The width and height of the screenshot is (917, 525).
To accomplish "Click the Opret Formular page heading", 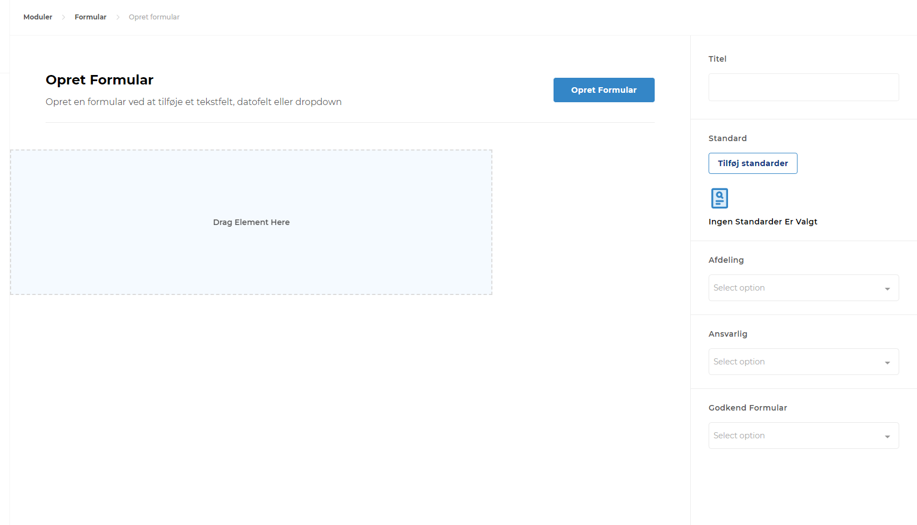I will coord(99,80).
